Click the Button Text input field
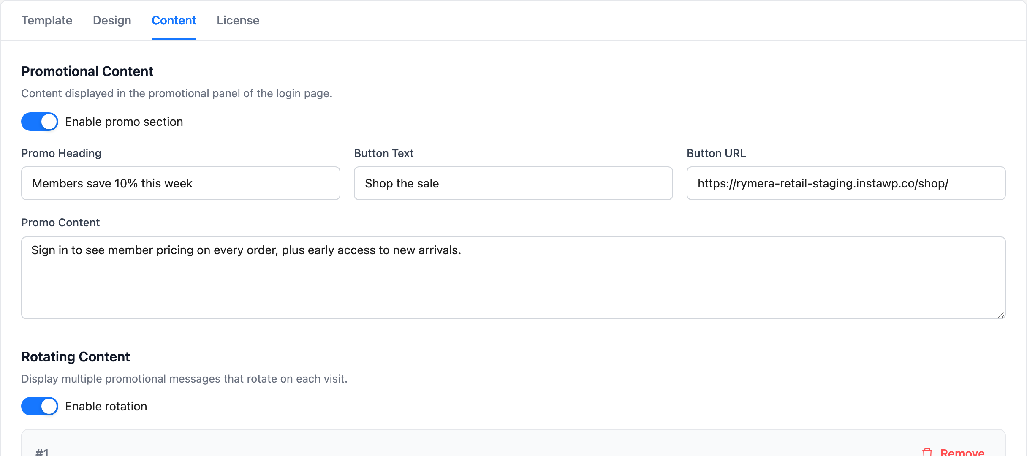1027x456 pixels. [x=513, y=183]
